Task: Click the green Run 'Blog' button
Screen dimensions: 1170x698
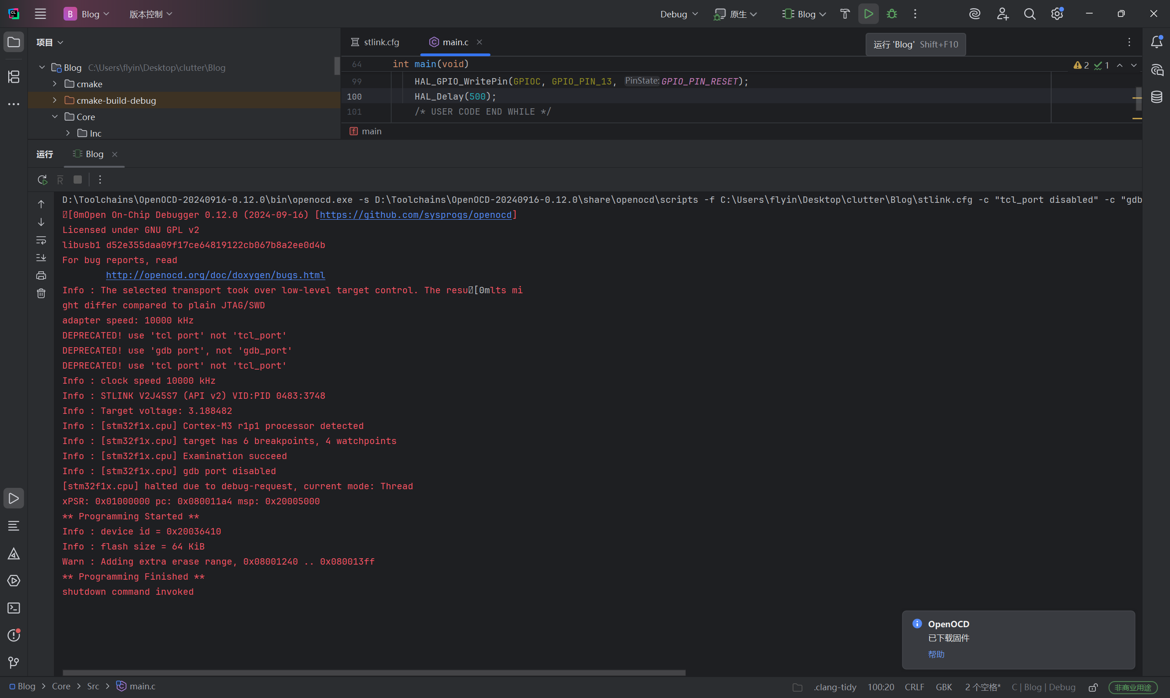Action: [x=868, y=14]
